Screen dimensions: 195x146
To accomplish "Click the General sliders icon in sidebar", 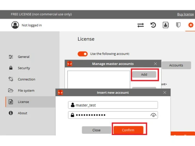I will (11, 57).
